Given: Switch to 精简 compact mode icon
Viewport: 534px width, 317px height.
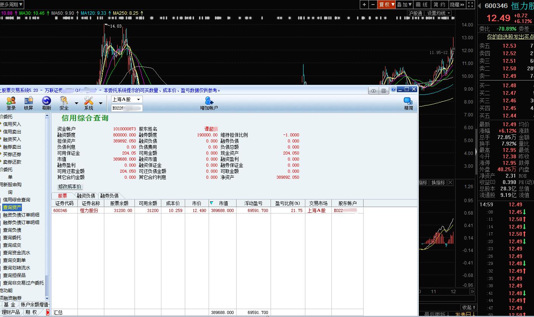Looking at the screenshot, I should [408, 103].
